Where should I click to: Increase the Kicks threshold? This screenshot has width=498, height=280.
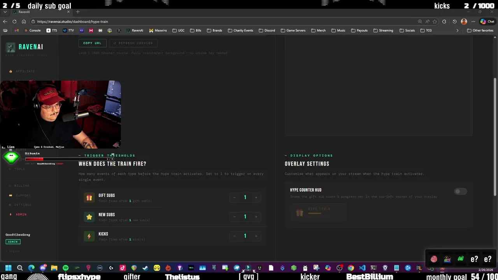click(256, 236)
